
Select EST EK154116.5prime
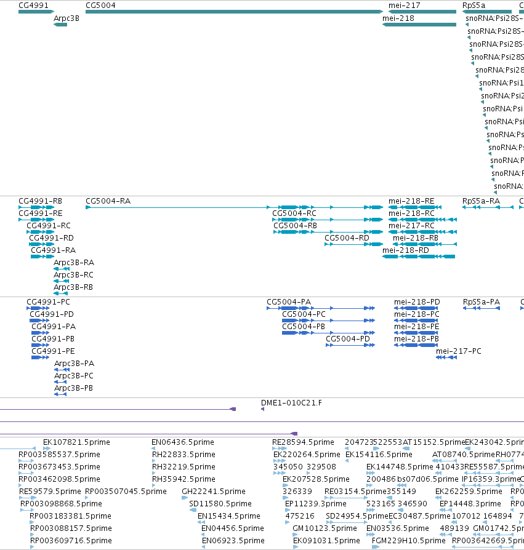(x=379, y=455)
